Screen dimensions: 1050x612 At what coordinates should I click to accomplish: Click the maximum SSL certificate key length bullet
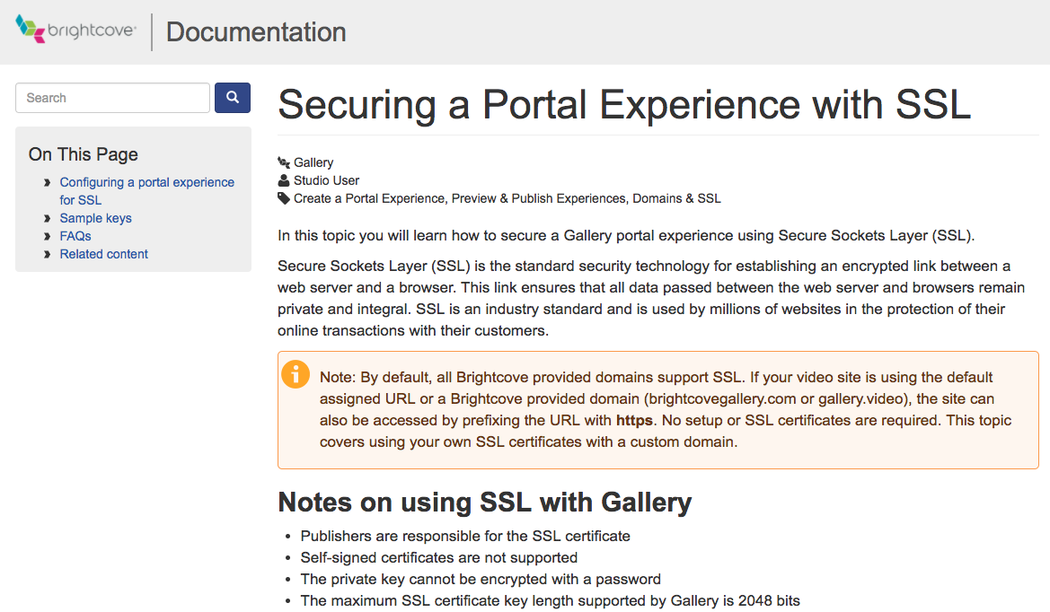click(551, 600)
